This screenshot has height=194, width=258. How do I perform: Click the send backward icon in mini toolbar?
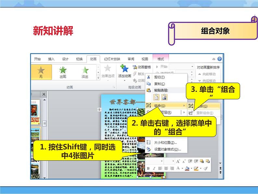[x=208, y=161]
